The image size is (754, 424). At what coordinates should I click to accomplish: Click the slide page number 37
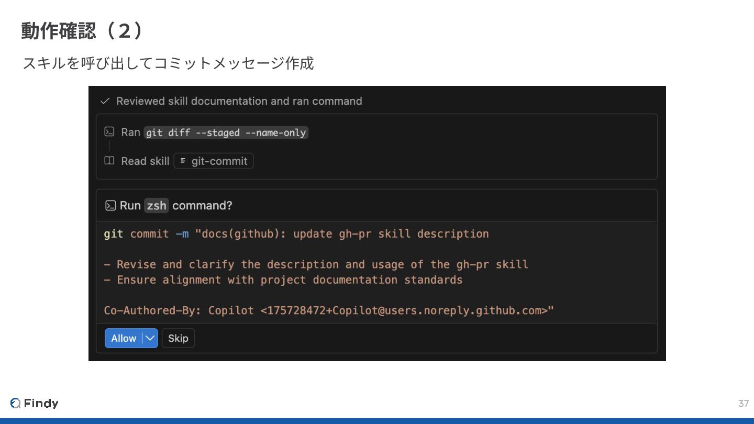coord(743,403)
